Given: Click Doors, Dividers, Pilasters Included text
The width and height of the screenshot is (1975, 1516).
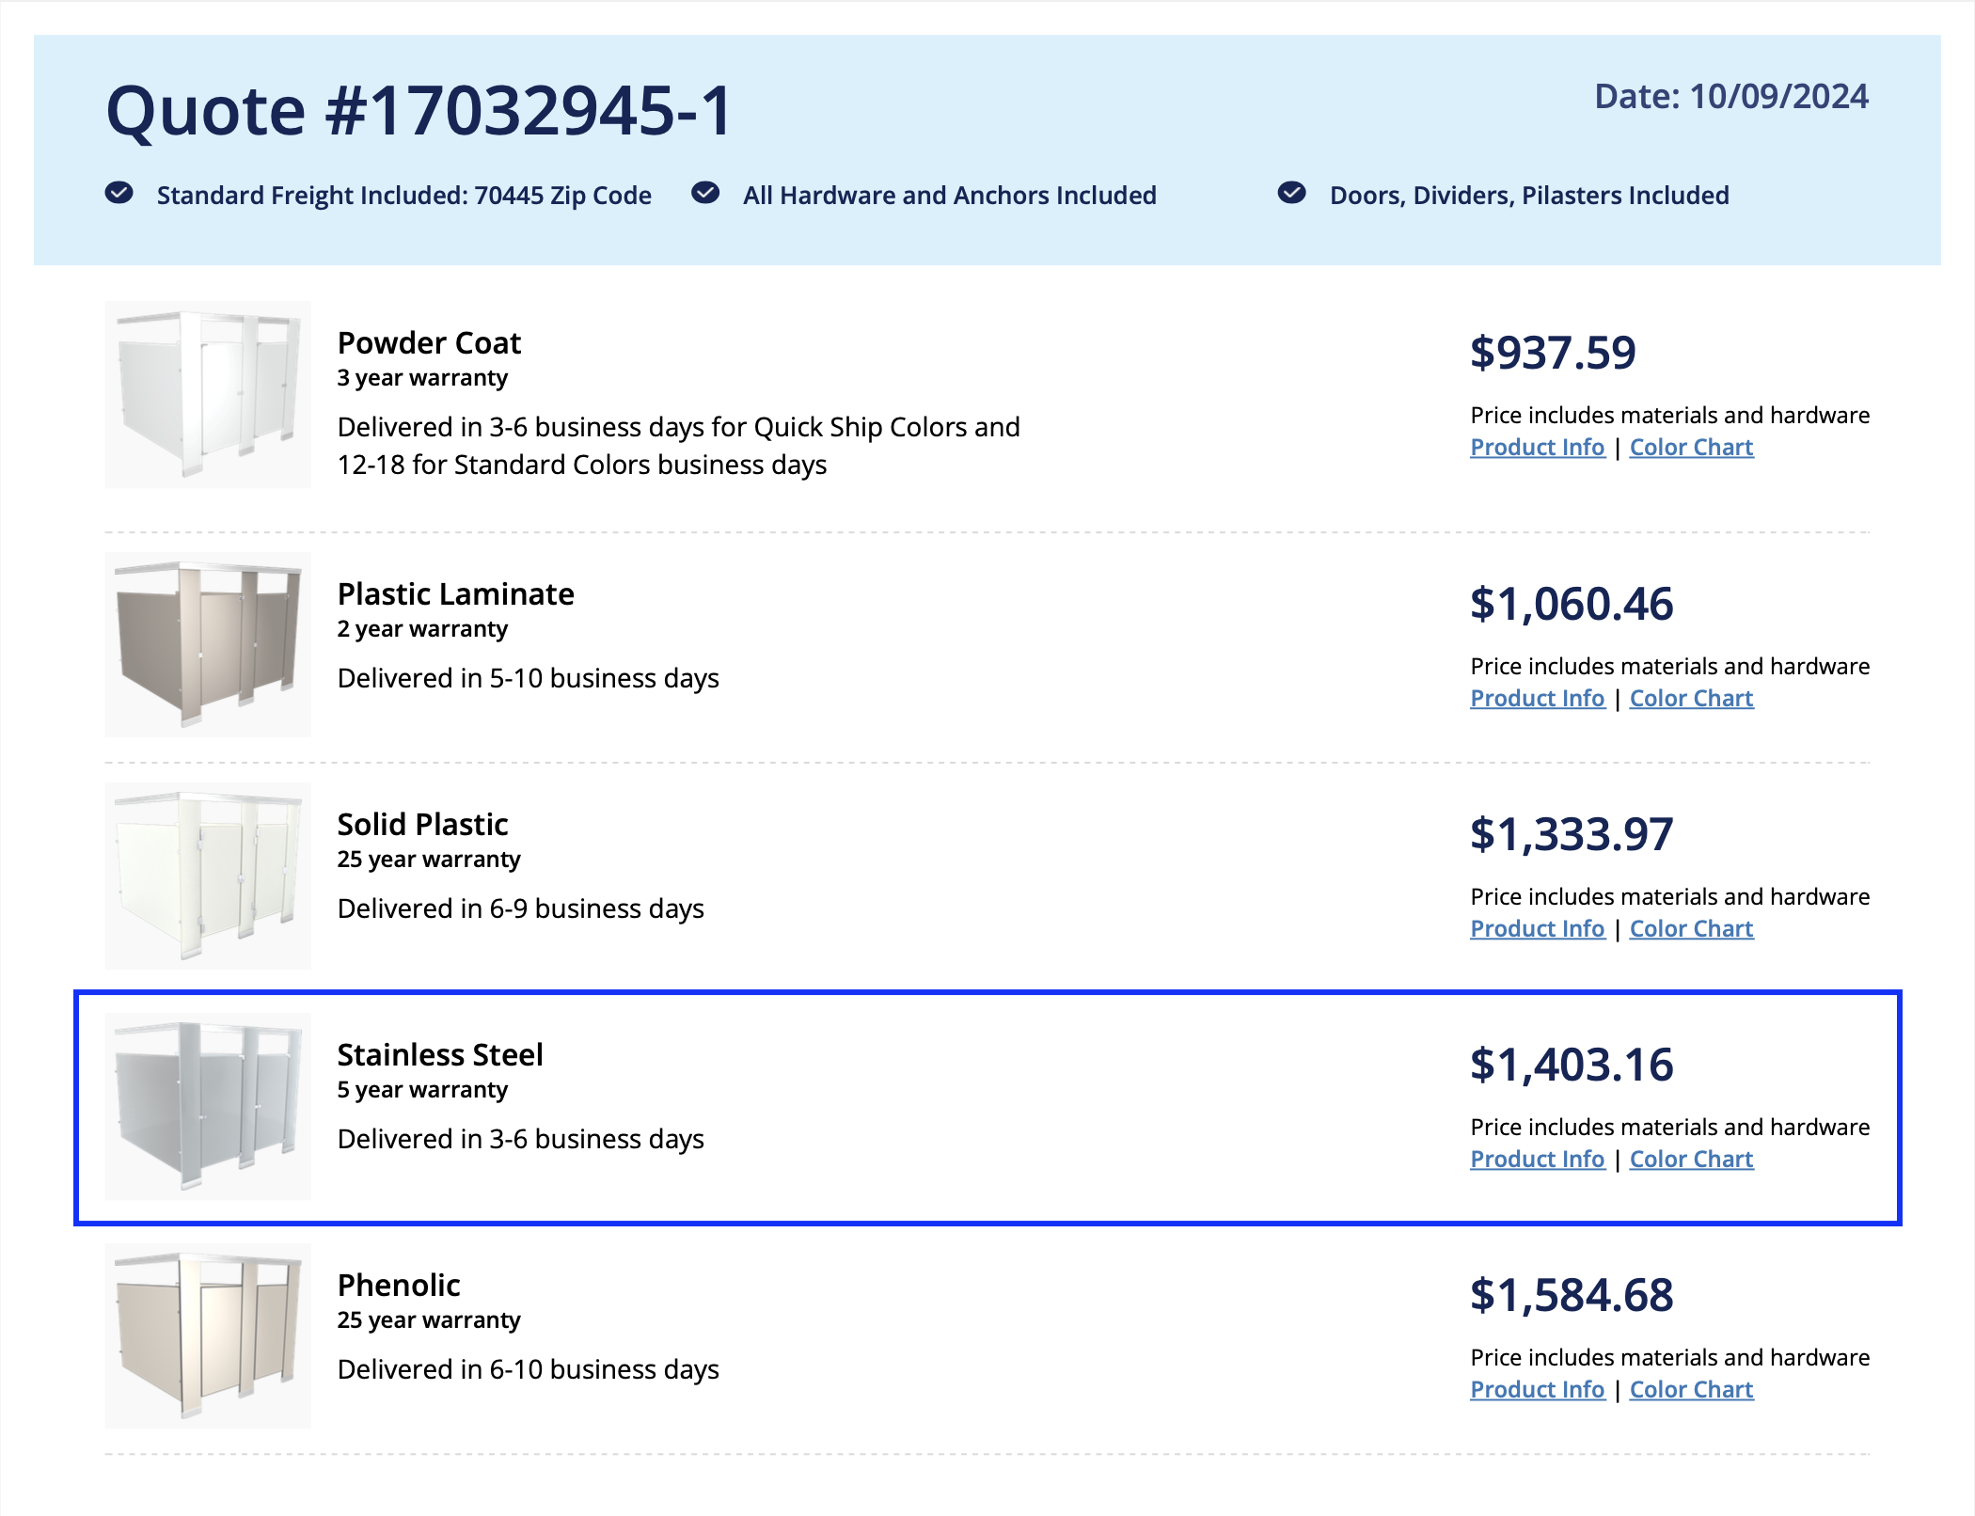Looking at the screenshot, I should 1529,196.
